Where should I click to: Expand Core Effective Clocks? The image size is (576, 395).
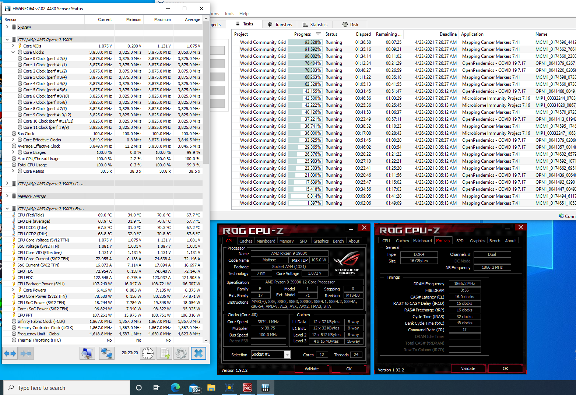[13, 140]
